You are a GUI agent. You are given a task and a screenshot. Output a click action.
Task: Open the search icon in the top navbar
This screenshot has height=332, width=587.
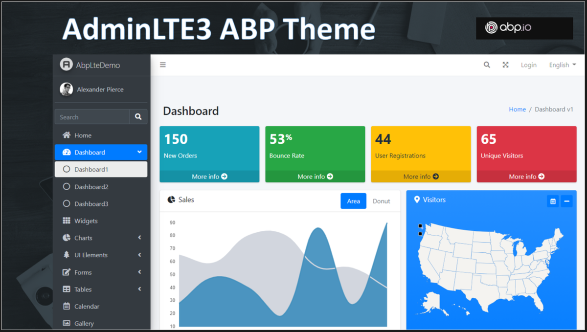tap(487, 65)
